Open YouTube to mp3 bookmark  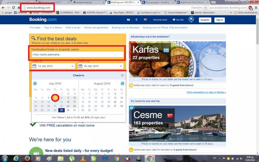pyautogui.click(x=149, y=13)
